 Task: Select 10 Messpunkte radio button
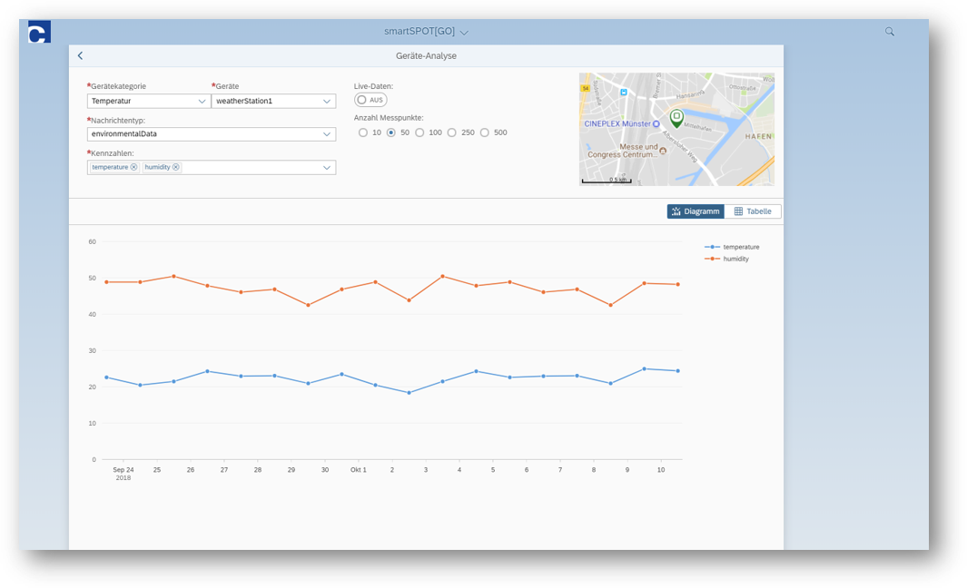point(363,132)
